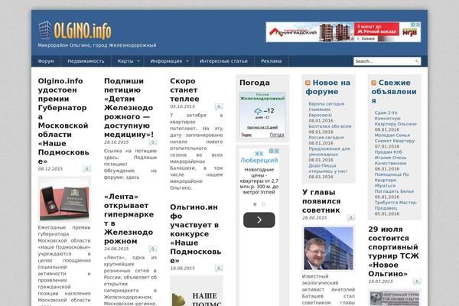Viewport: 459px width, 306px height.
Task: Open the petition article Подпиши петицию
Action: click(x=129, y=108)
